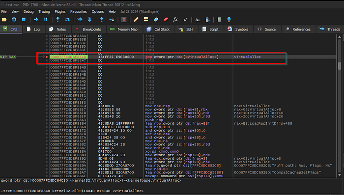Select the jmp qword ptr VirtualAlloc instruction

182,57
